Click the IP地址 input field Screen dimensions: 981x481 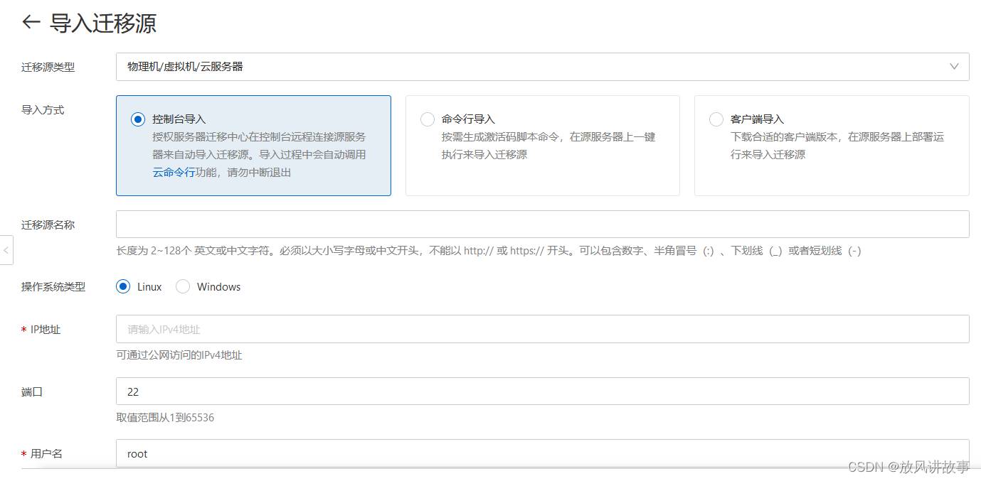(x=542, y=329)
